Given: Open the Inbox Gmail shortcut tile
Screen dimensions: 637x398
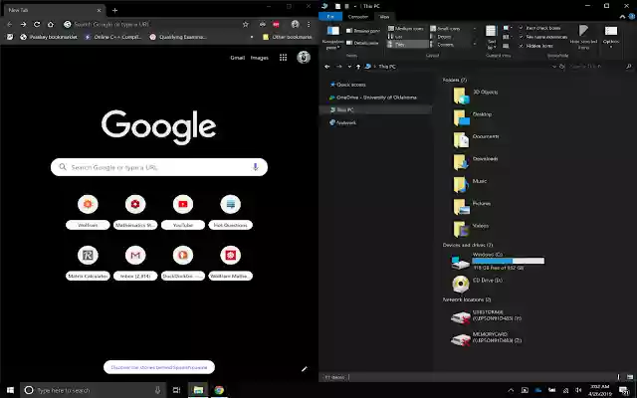Looking at the screenshot, I should point(135,263).
